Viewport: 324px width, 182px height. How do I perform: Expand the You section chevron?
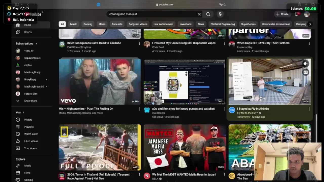(x=24, y=112)
